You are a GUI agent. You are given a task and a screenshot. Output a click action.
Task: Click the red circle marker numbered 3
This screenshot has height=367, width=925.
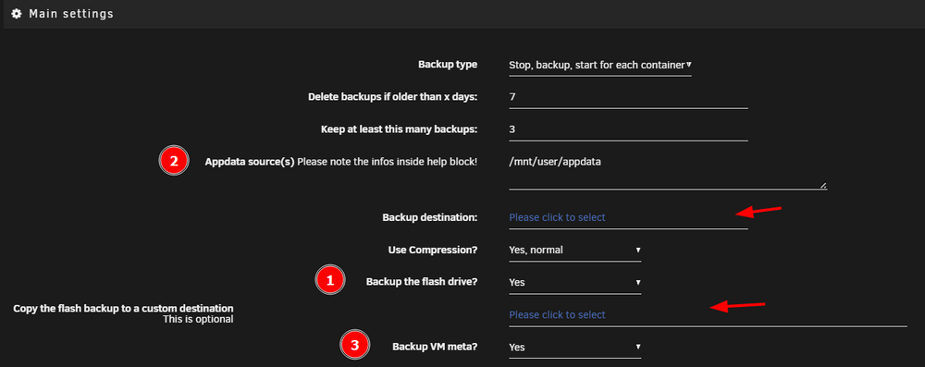tap(354, 347)
